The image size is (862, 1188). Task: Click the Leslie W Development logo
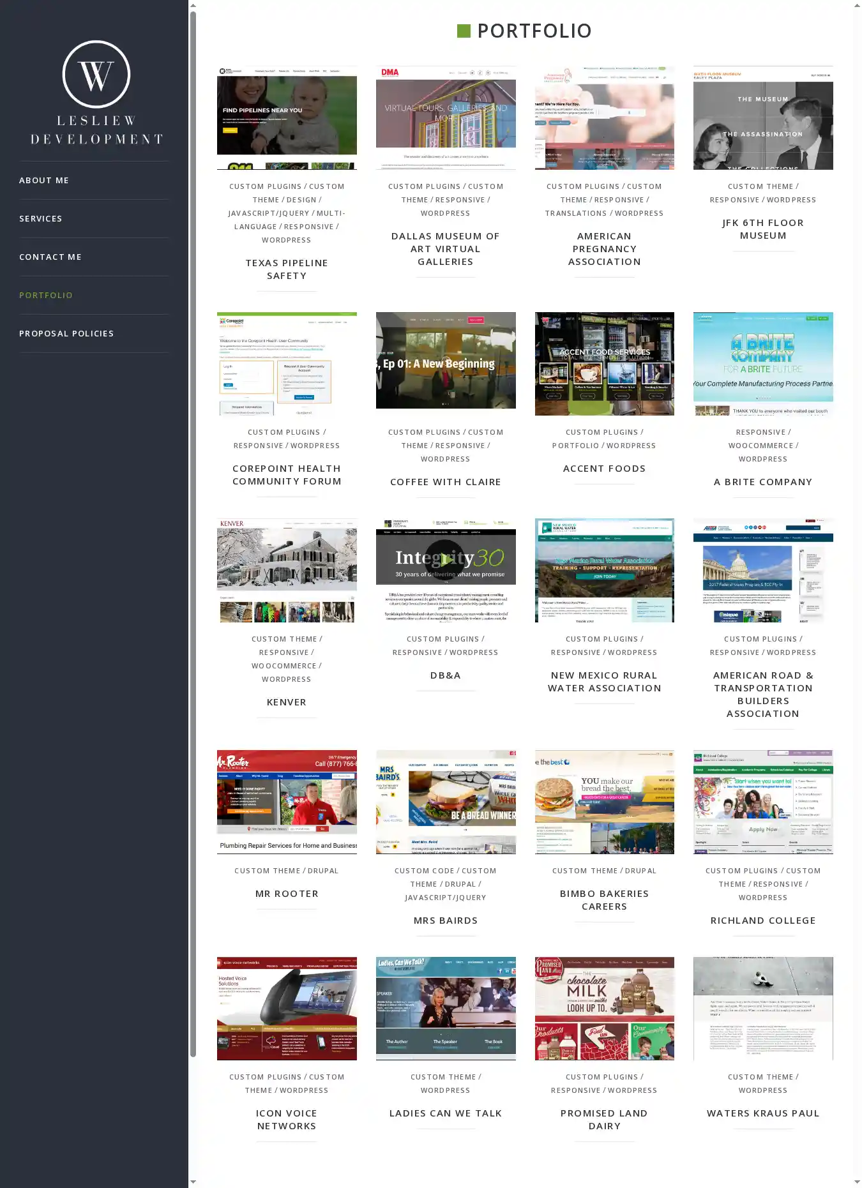96,93
